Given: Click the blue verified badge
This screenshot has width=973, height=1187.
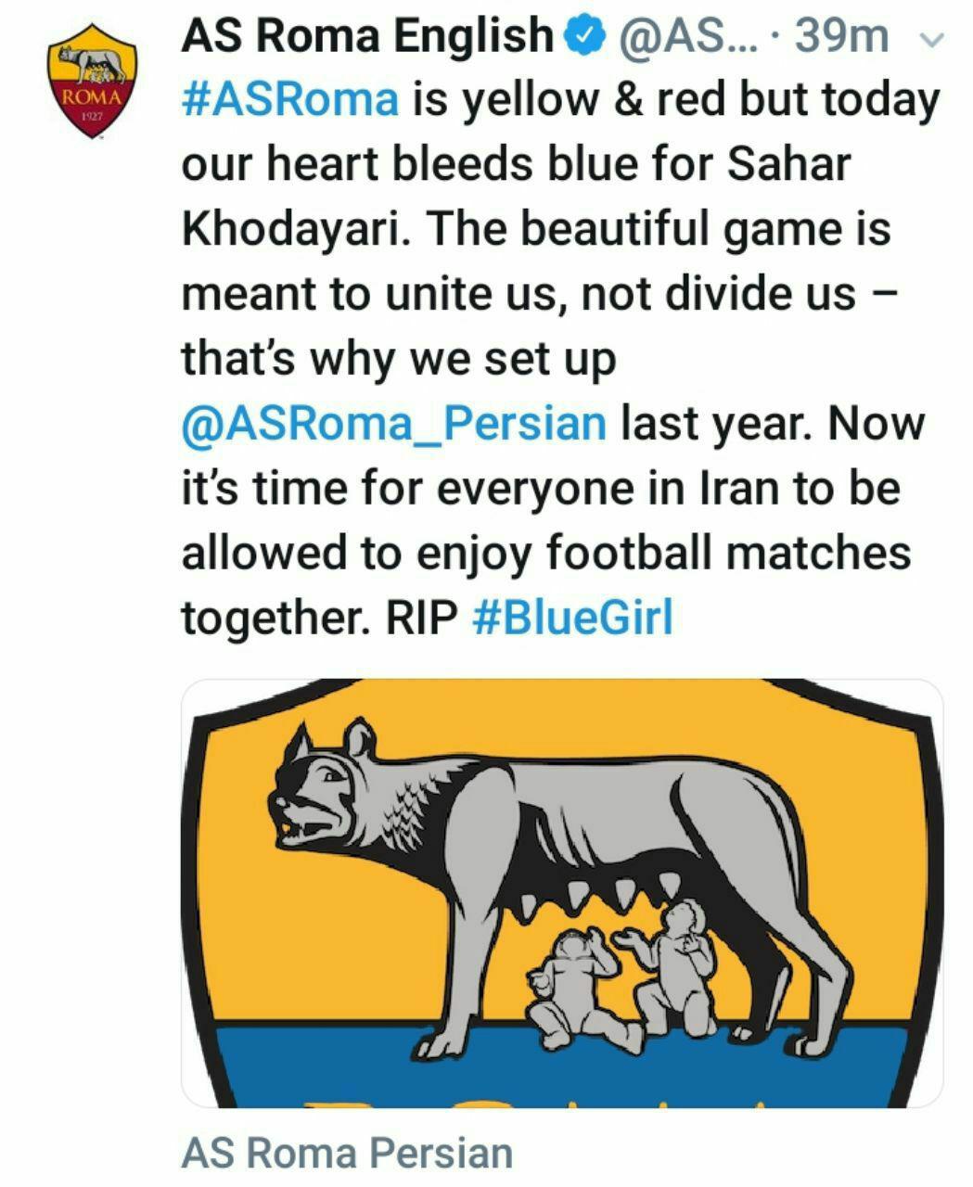Looking at the screenshot, I should (586, 37).
